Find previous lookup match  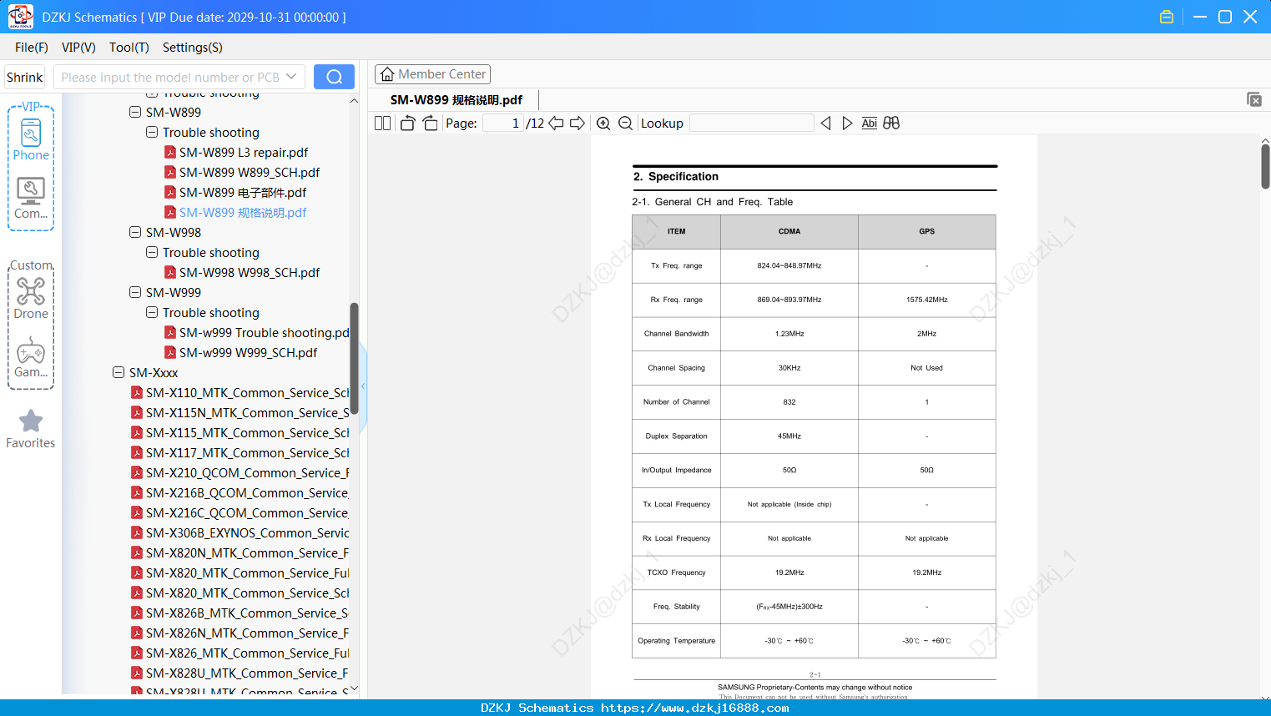825,124
